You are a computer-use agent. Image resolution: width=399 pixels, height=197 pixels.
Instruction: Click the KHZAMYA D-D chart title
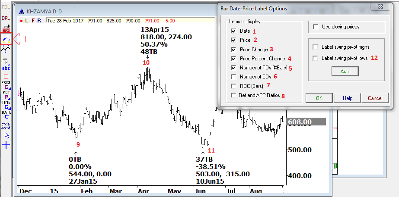point(44,11)
